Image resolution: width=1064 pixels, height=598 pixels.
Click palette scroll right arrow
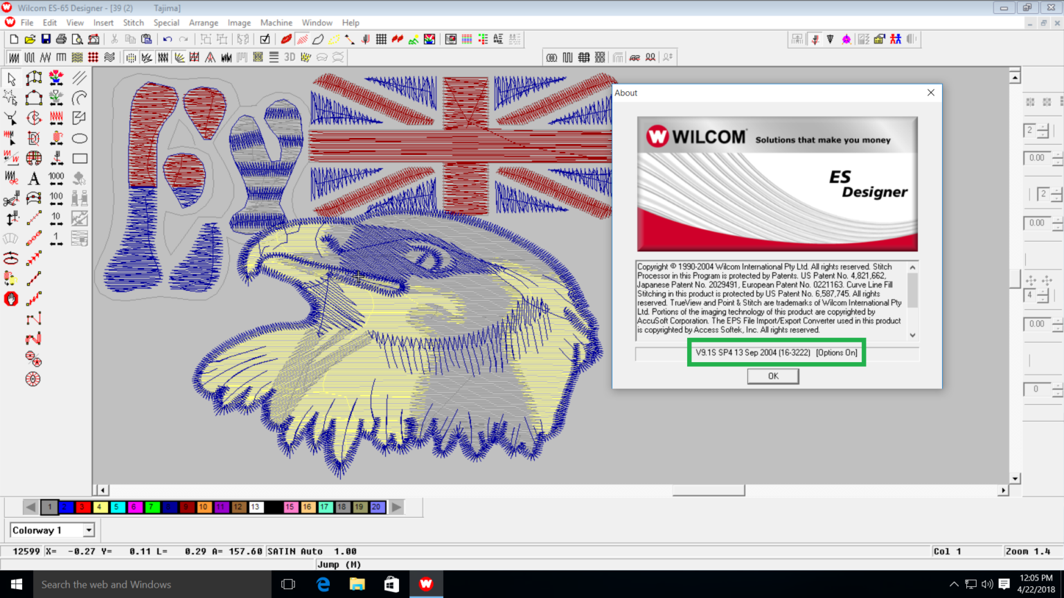[x=396, y=507]
